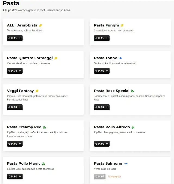Click leaf icon beside Pasta Quattro Formaggi
Screen dimensions: 174x184
click(x=56, y=58)
